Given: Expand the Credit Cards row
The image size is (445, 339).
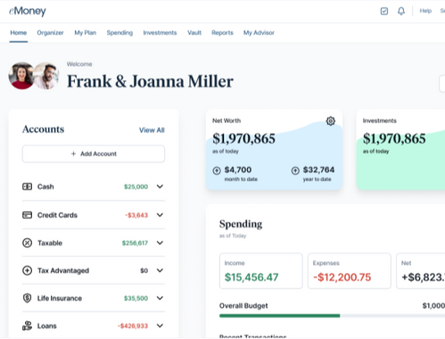Looking at the screenshot, I should [x=160, y=215].
